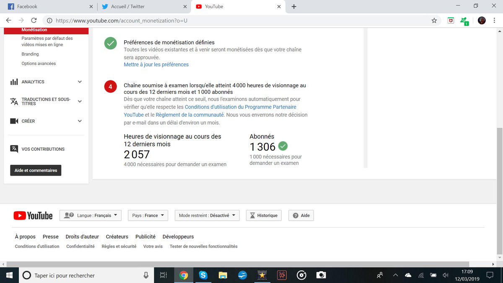The height and width of the screenshot is (283, 503).
Task: Open Conditions d'utilisation footer link
Action: (37, 247)
